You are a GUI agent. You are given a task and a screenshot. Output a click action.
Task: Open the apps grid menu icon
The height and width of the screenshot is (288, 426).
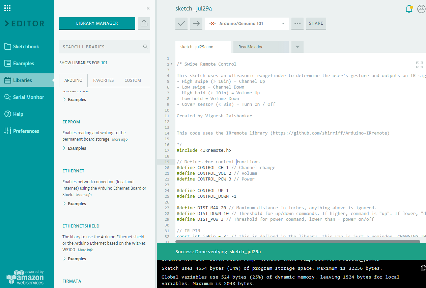(x=7, y=8)
